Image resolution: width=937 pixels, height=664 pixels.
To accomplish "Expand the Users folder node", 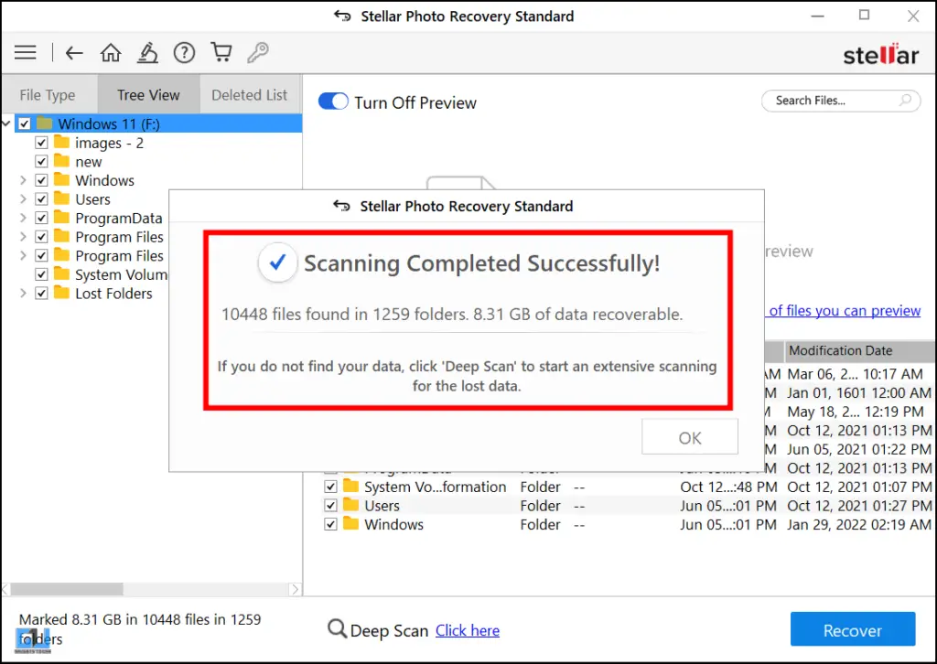I will tap(23, 199).
